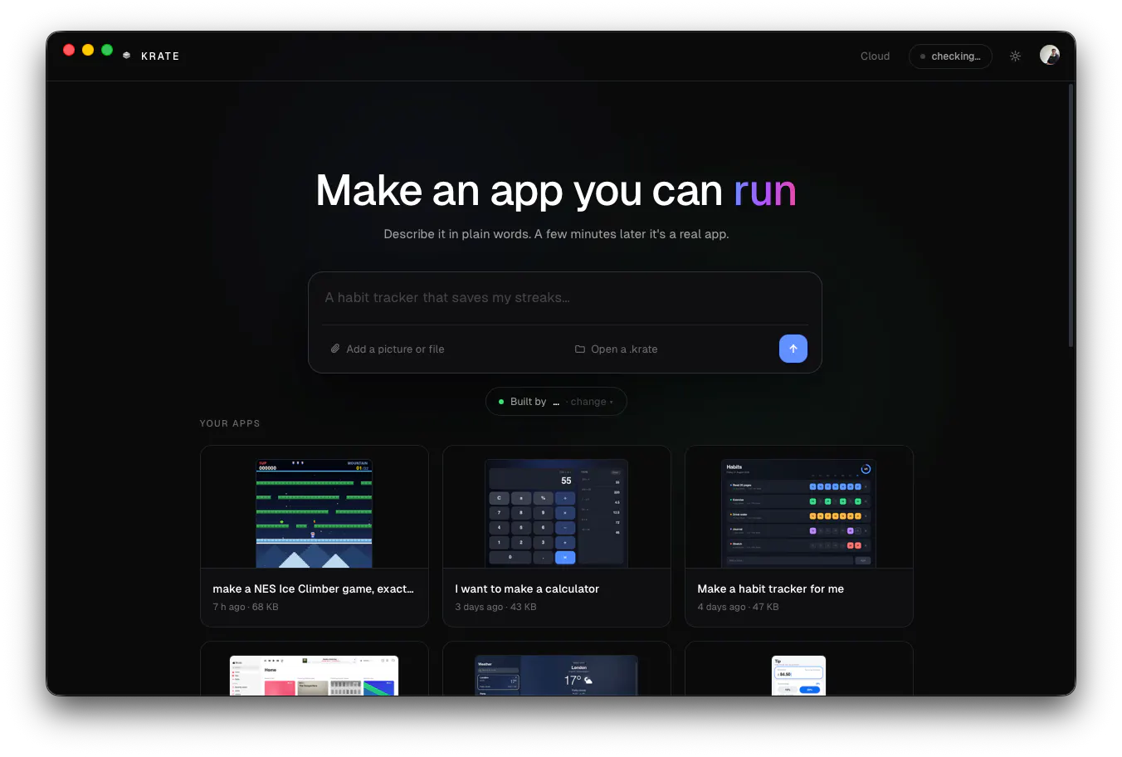Screen dimensions: 1122x757
Task: Click title Make a habit tracker for me
Action: click(x=770, y=589)
